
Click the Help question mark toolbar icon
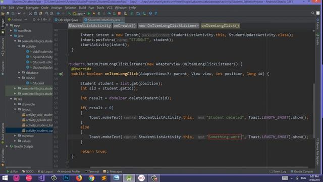click(x=156, y=14)
